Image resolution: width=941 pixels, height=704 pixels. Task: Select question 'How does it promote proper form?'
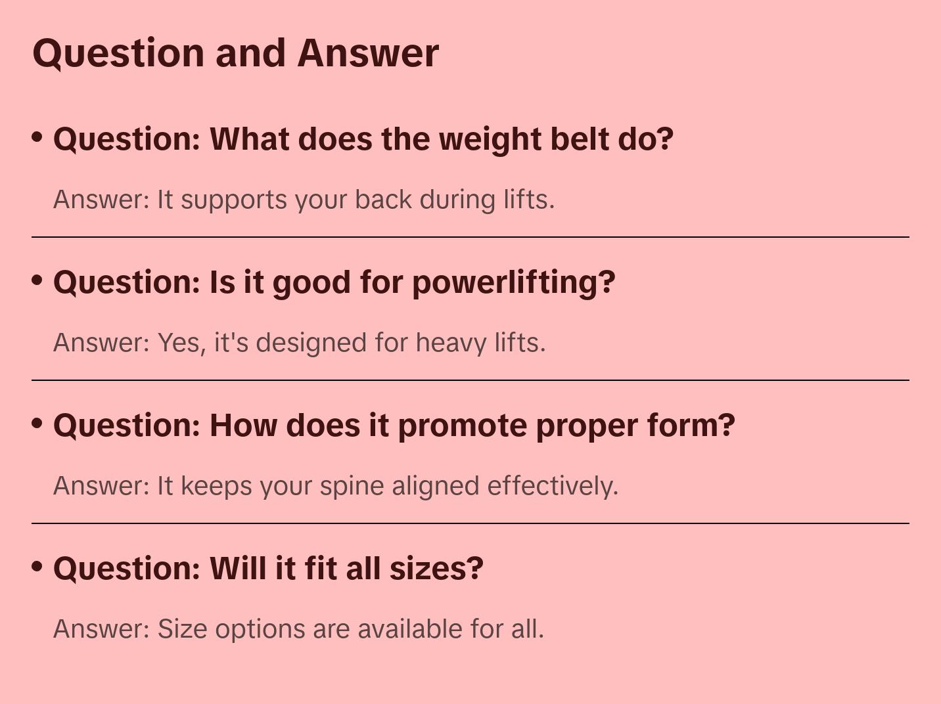coord(394,426)
